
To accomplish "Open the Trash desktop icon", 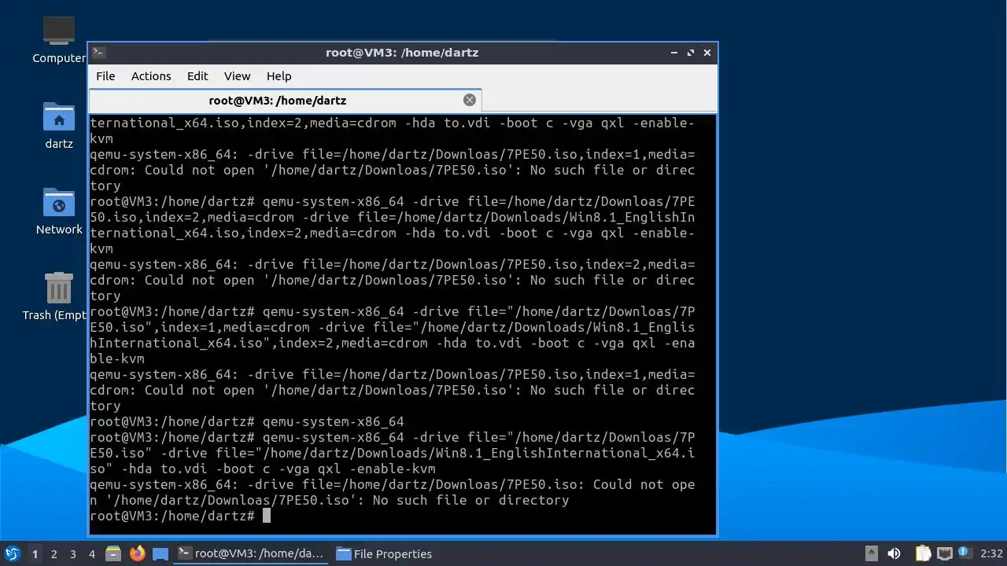I will (57, 296).
